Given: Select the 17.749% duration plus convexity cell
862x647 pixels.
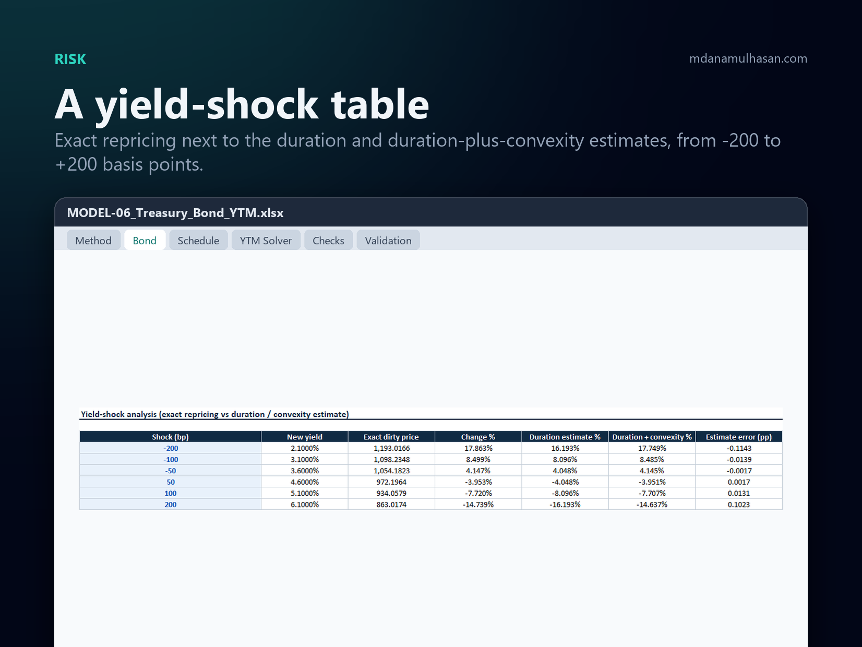Looking at the screenshot, I should [x=652, y=448].
